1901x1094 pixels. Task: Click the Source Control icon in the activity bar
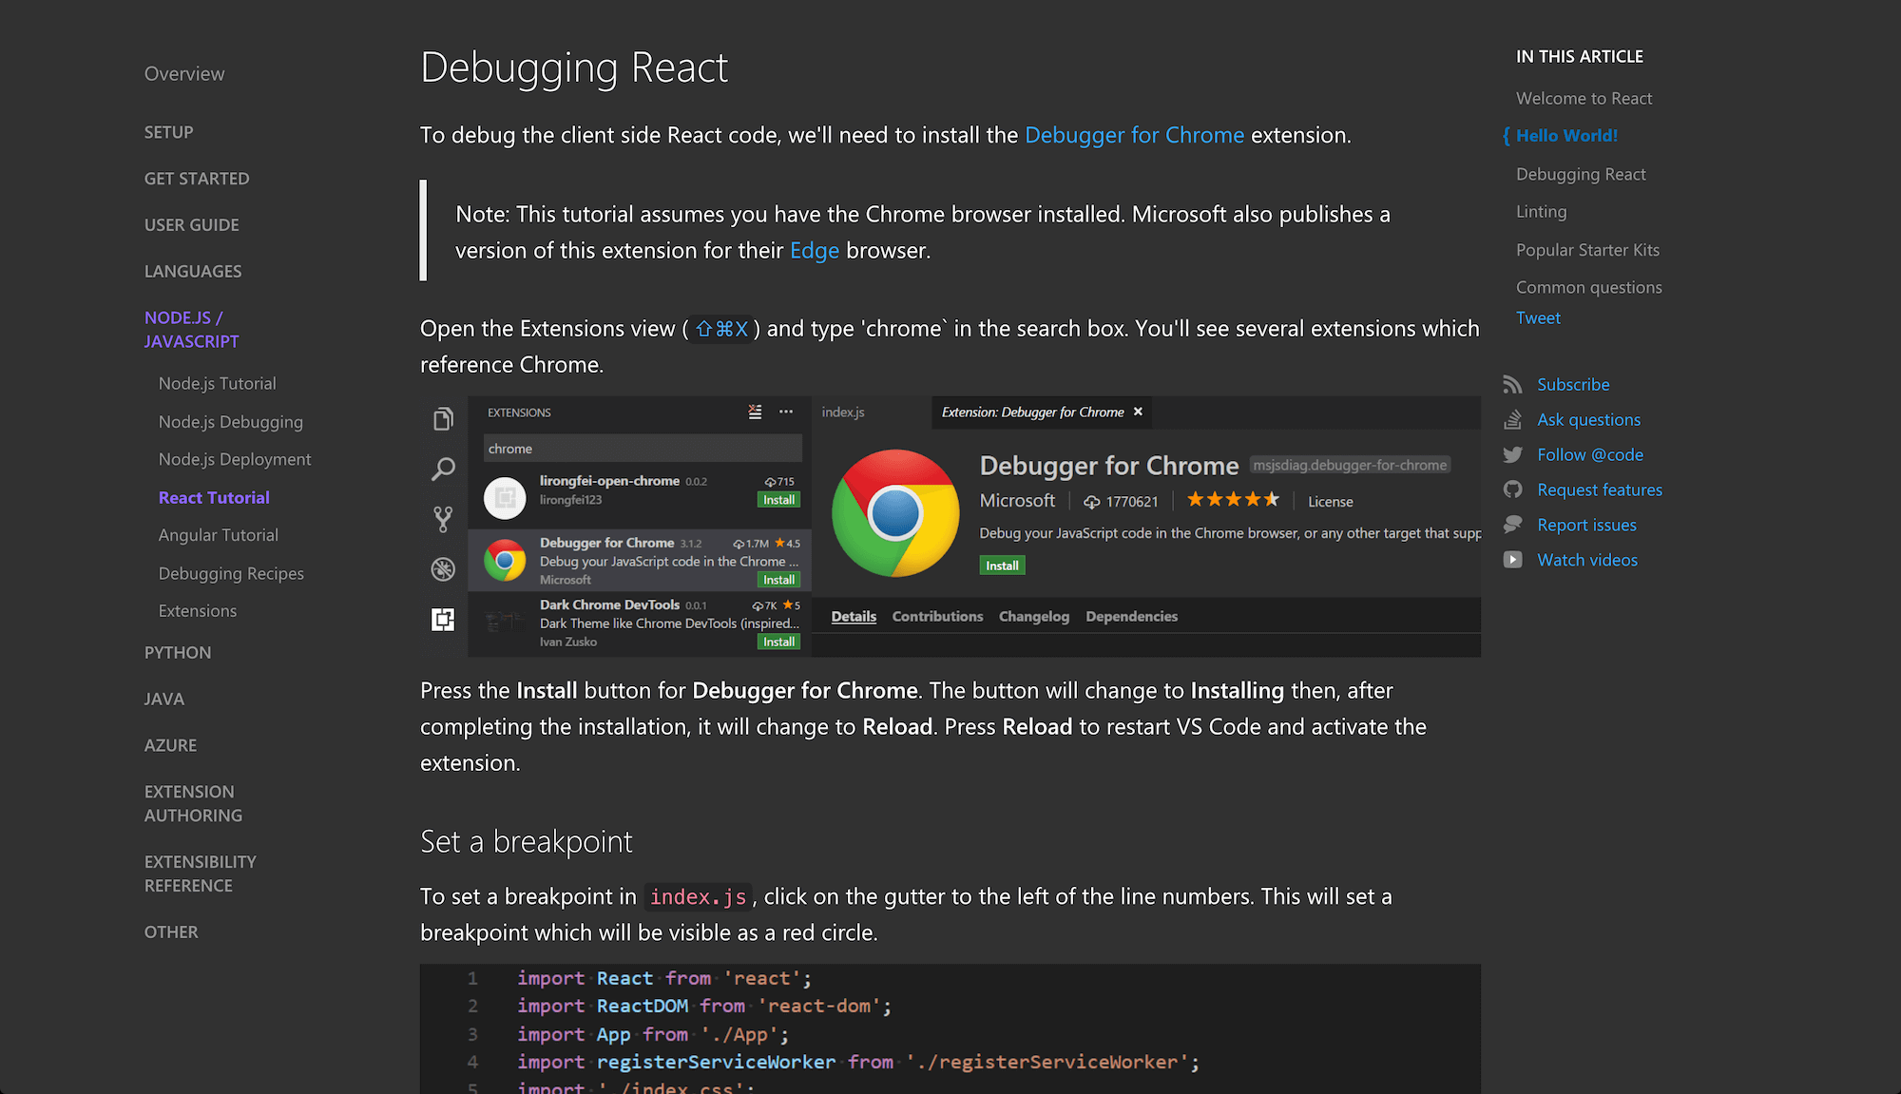[x=443, y=518]
